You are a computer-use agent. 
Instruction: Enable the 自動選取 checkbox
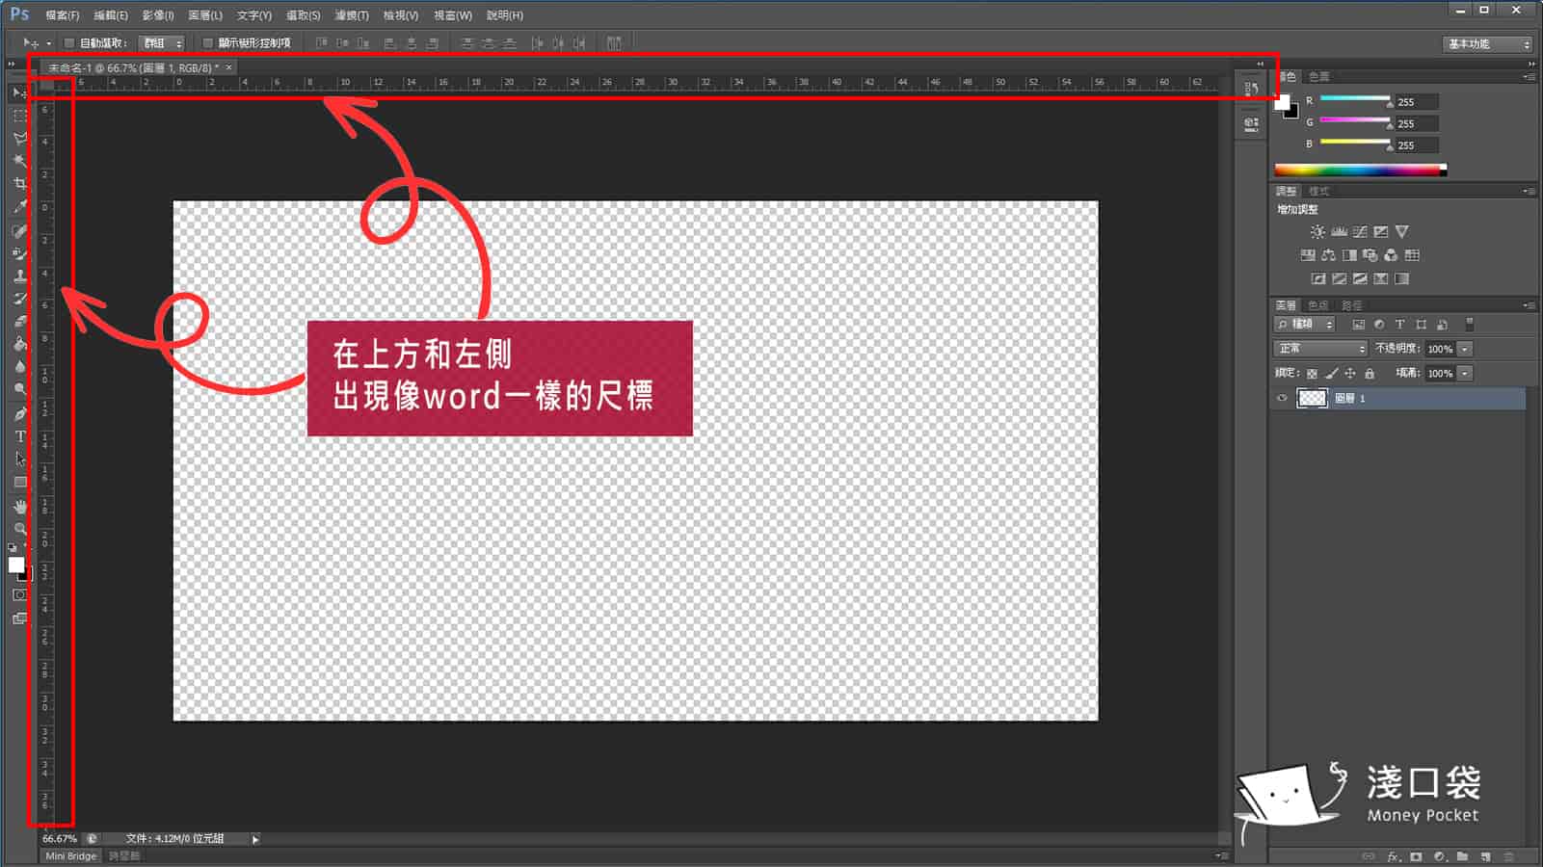[67, 42]
